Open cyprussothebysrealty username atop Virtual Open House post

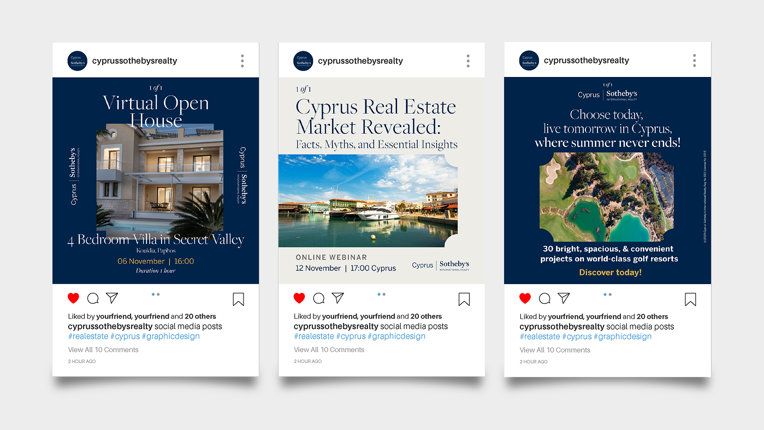(x=135, y=61)
